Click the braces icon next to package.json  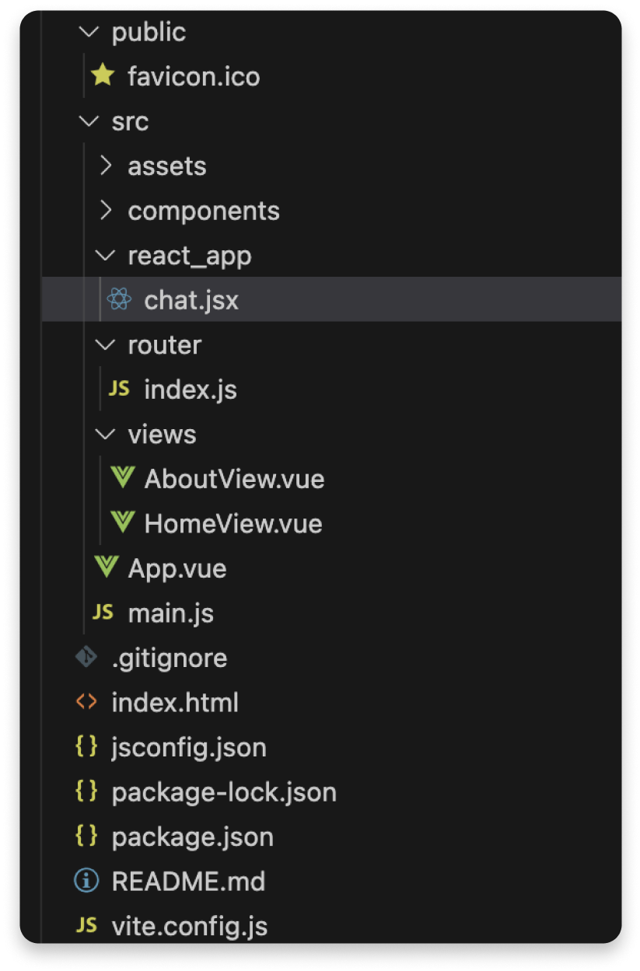(x=86, y=837)
